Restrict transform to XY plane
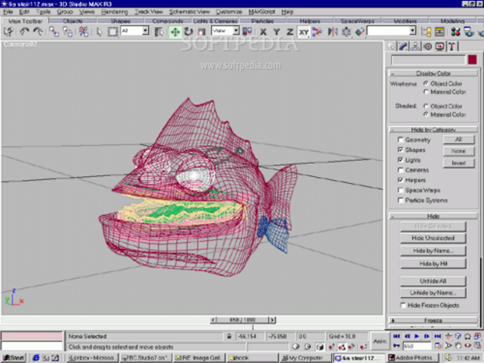Viewport: 484px width, 363px height. point(303,32)
